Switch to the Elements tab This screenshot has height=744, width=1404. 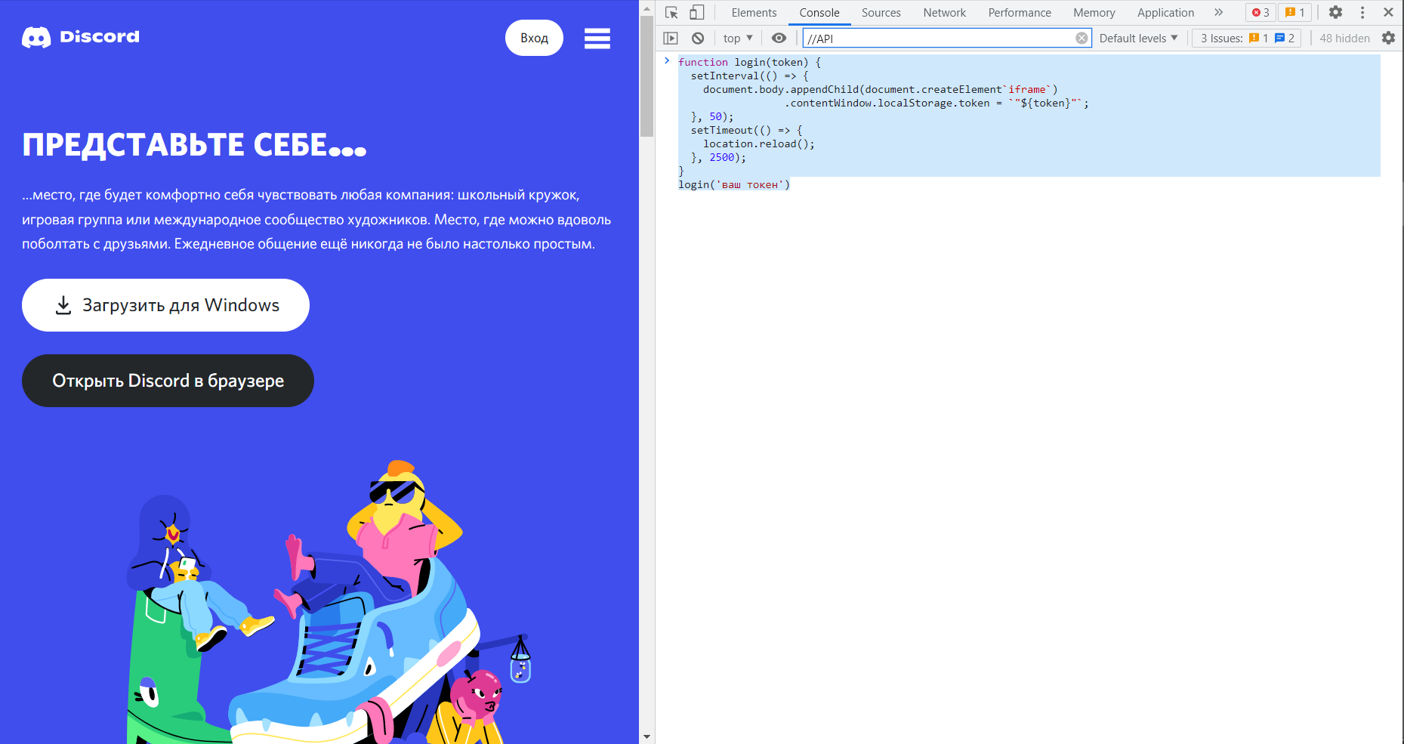(754, 13)
